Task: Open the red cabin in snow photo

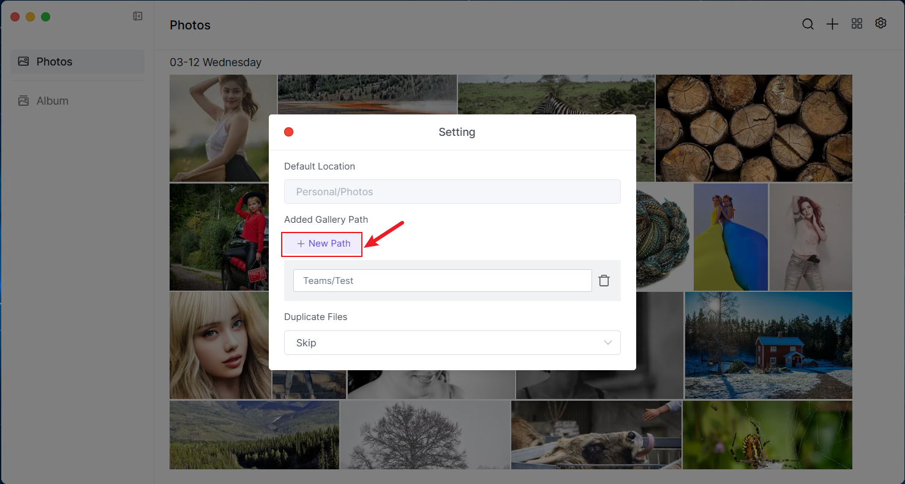Action: pyautogui.click(x=768, y=344)
